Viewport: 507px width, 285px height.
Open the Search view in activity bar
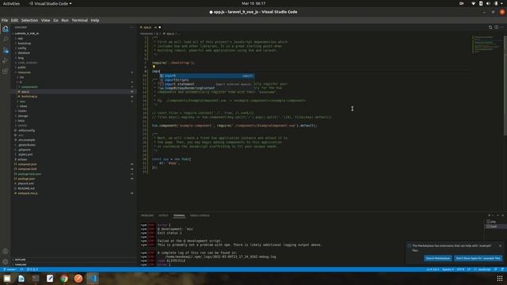(6, 40)
